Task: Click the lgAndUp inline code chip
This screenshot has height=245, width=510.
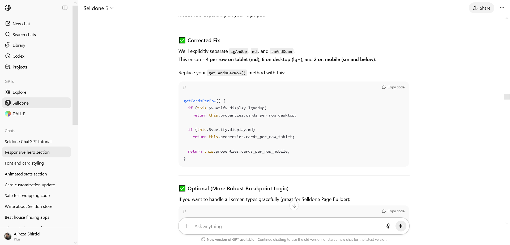Action: (x=239, y=51)
